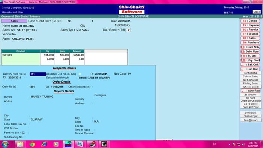Image resolution: width=263 pixels, height=148 pixels.
Task: Open the Word document taskbar icon
Action: coord(80,144)
